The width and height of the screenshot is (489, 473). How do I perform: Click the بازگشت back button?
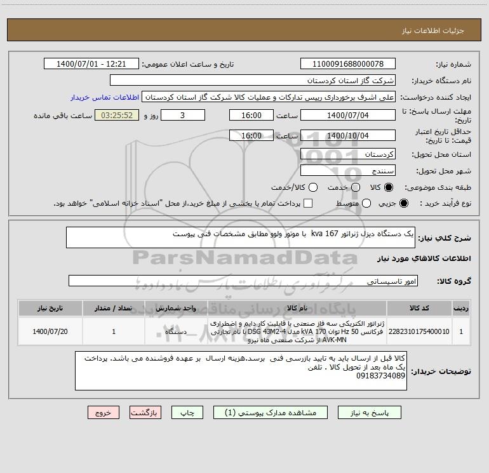(145, 413)
